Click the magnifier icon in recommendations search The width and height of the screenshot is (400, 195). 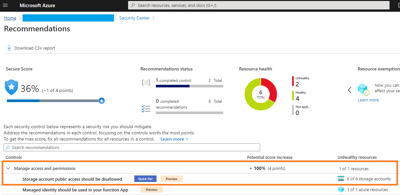pyautogui.click(x=8, y=147)
